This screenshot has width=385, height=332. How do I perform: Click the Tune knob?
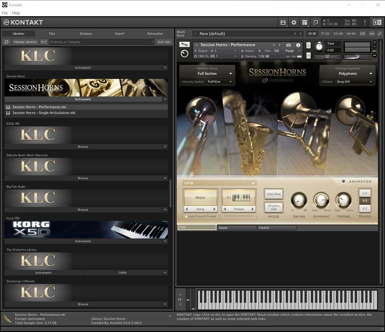click(x=319, y=47)
